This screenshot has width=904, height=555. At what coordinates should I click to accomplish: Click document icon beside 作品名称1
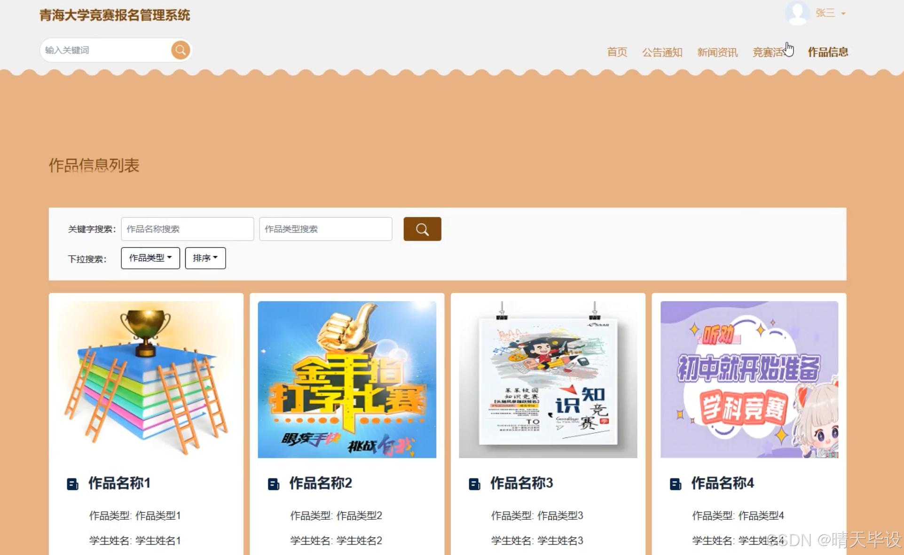[x=72, y=484]
